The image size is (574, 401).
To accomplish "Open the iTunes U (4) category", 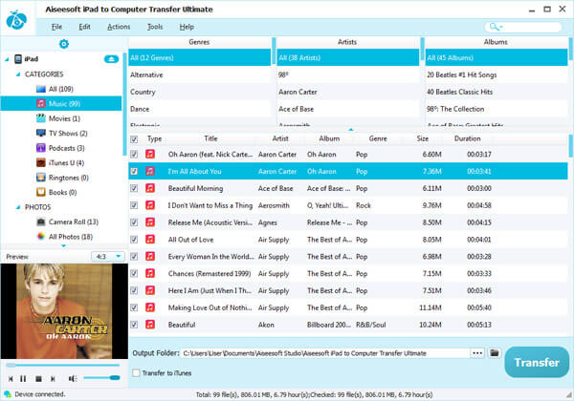I will point(60,162).
